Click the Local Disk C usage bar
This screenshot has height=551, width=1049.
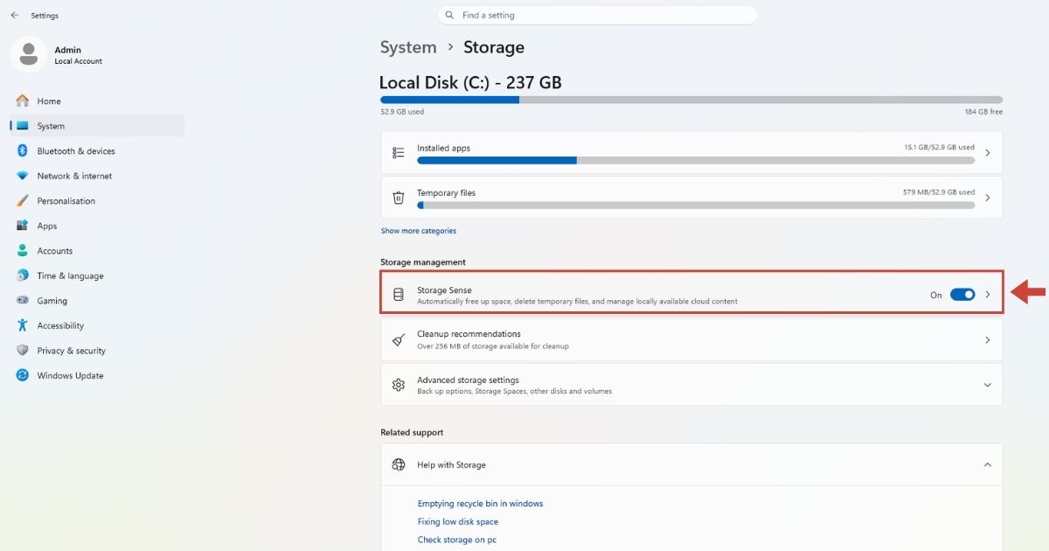pyautogui.click(x=691, y=100)
